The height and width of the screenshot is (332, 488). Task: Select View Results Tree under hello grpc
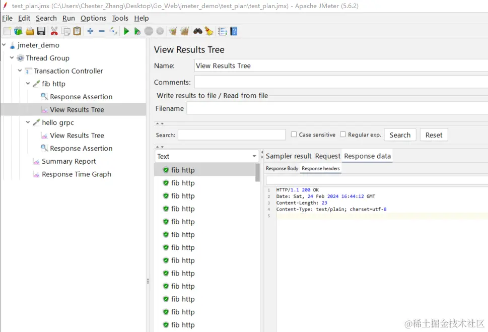point(77,136)
